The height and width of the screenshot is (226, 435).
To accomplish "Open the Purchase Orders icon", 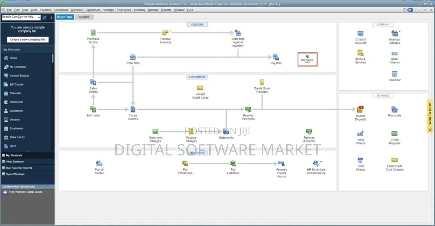I will click(93, 33).
